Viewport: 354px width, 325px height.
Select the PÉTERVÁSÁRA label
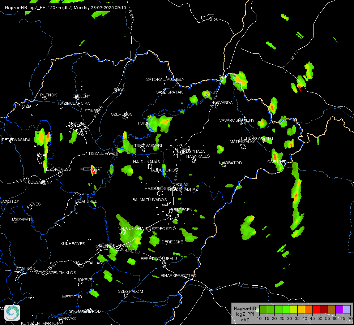point(16,140)
